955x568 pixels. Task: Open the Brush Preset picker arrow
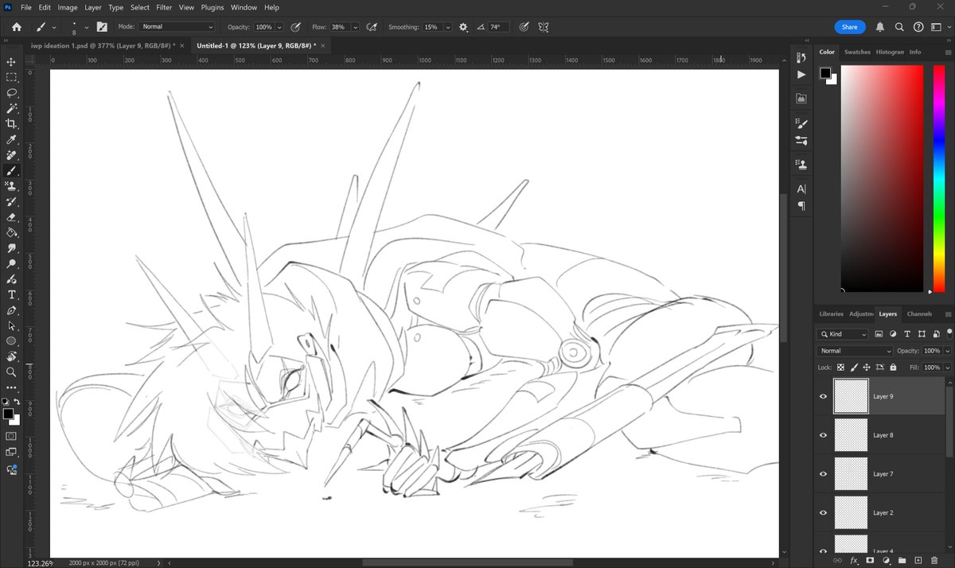tap(86, 27)
